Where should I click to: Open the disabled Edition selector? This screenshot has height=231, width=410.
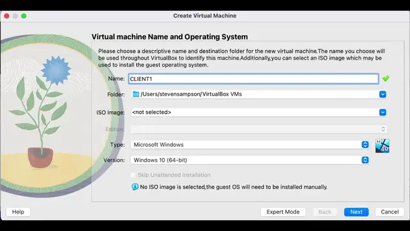click(259, 129)
